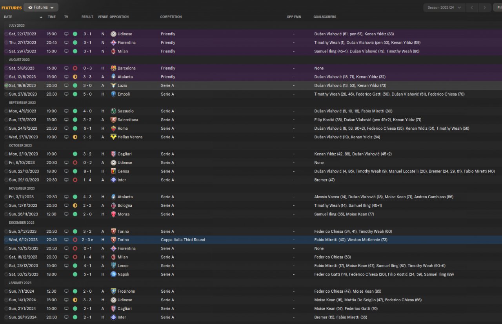
Task: Open the Fixtures view dropdown
Action: pyautogui.click(x=41, y=7)
